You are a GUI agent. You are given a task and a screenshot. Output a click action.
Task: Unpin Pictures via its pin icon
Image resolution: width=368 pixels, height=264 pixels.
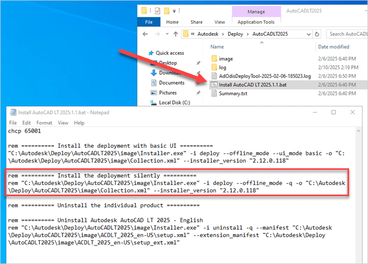click(198, 93)
